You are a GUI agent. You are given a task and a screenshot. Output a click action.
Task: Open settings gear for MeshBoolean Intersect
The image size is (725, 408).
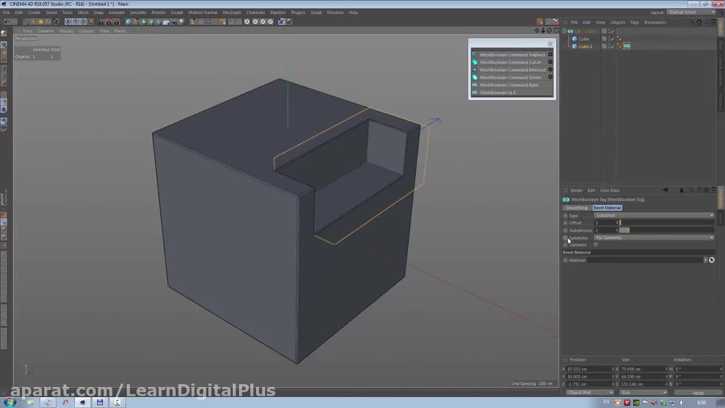click(x=550, y=70)
